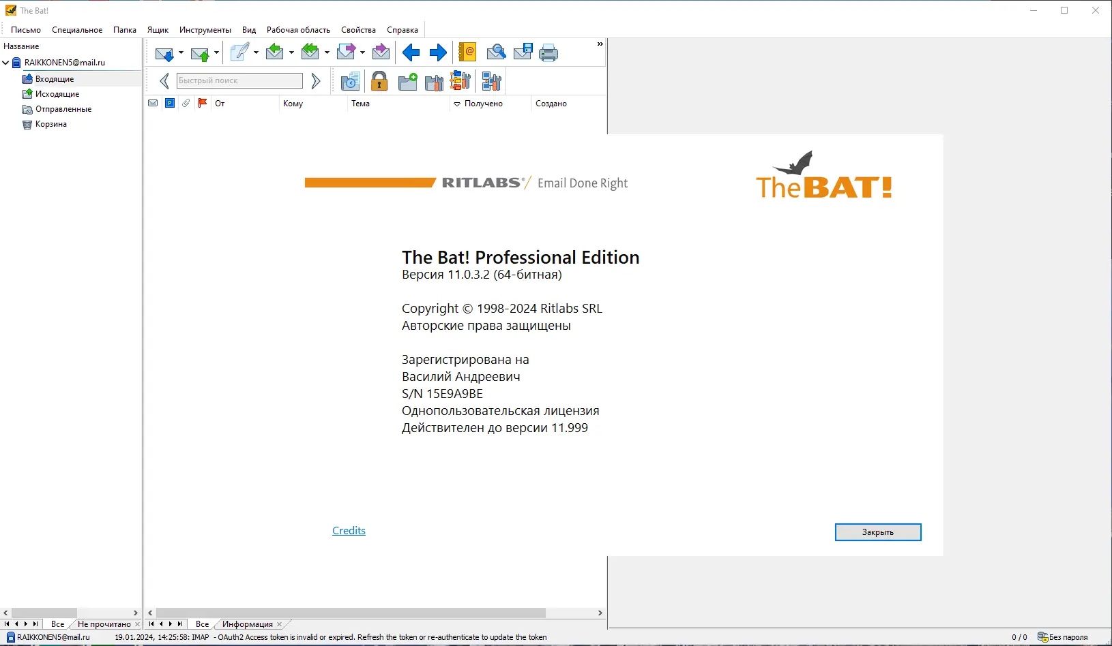Select the RAIKKONEN5@mail.ru account node

tap(65, 63)
